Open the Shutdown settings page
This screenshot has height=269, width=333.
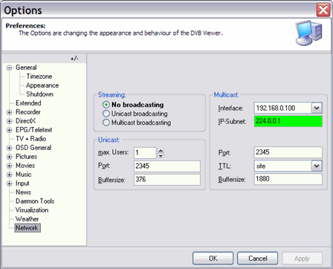coord(39,94)
